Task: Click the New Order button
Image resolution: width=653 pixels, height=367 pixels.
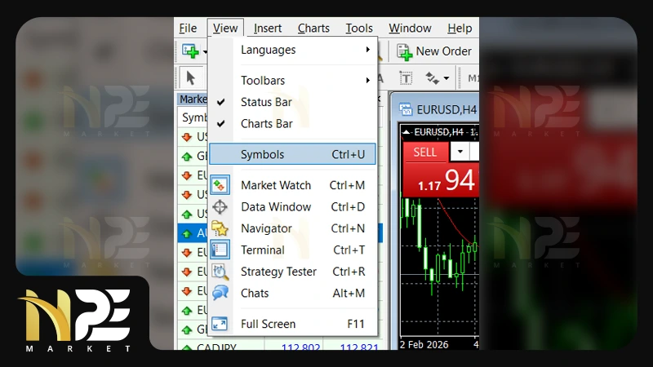Action: pos(434,51)
